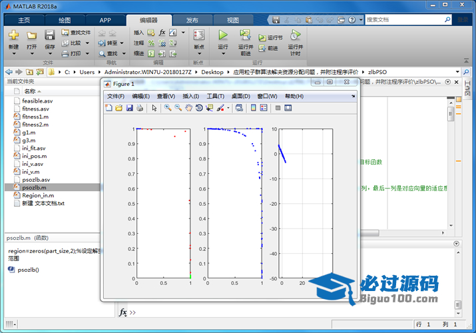This screenshot has height=333, width=476.
Task: Open the 文件(F) menu in Figure 1
Action: click(x=116, y=96)
